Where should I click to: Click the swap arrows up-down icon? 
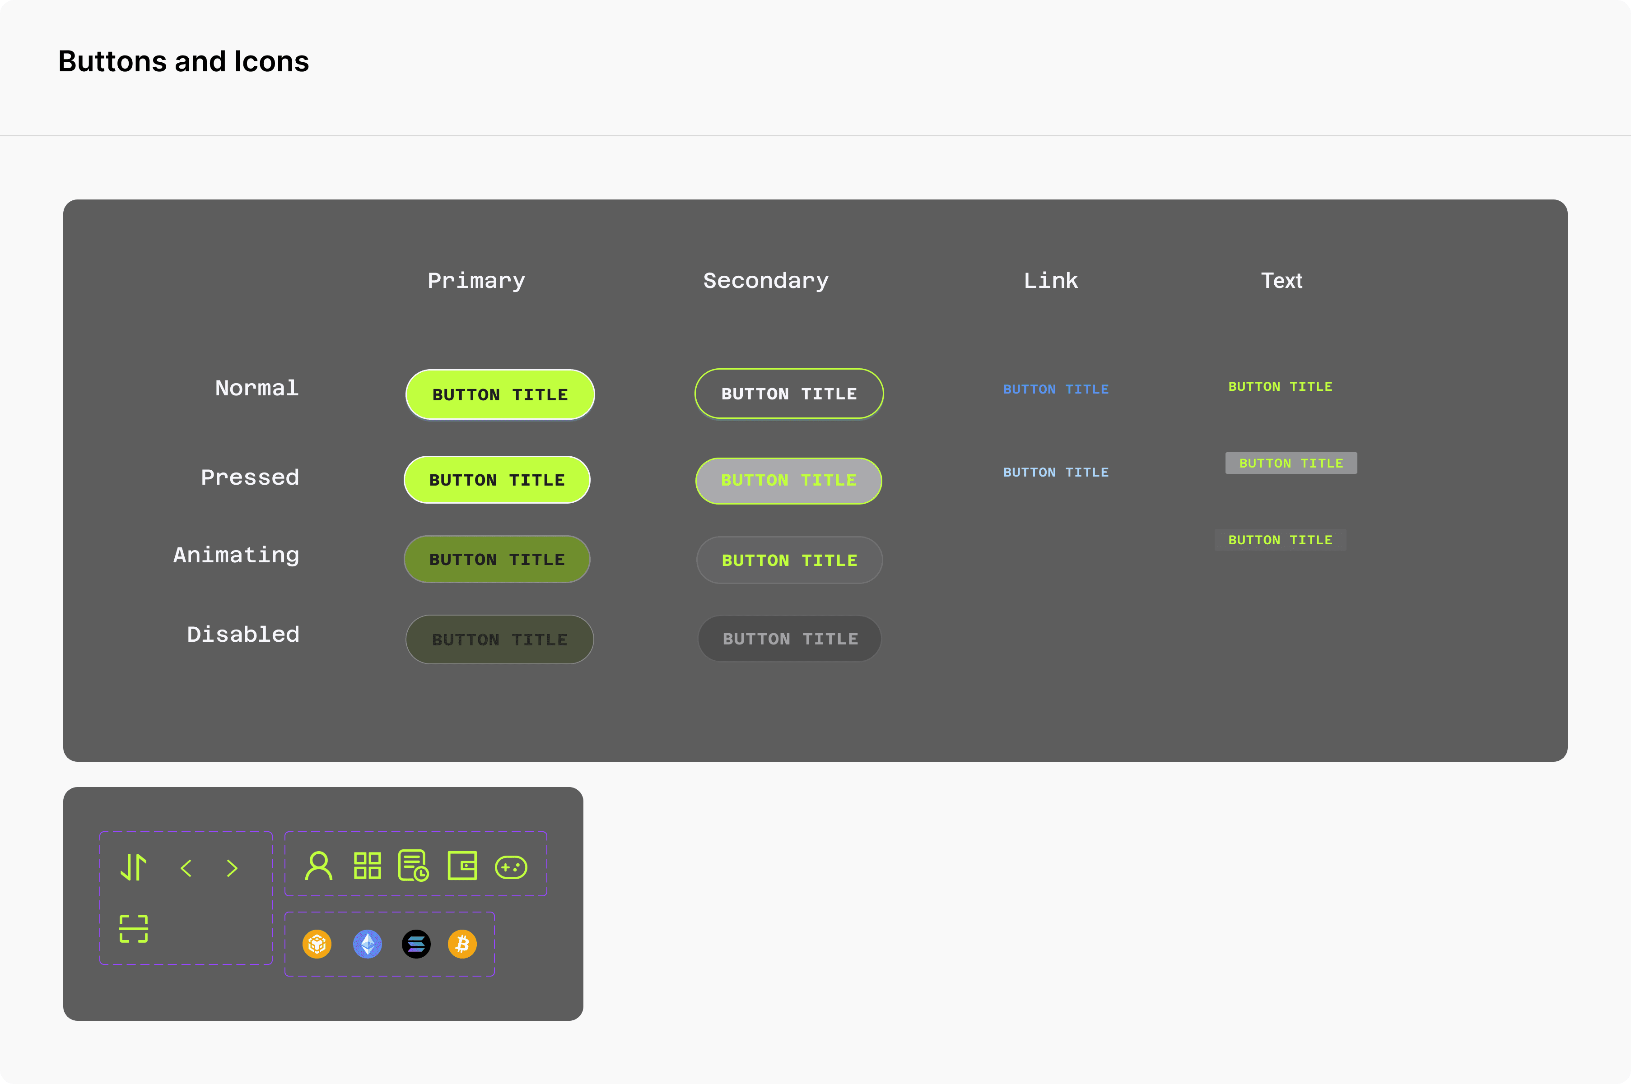point(134,867)
